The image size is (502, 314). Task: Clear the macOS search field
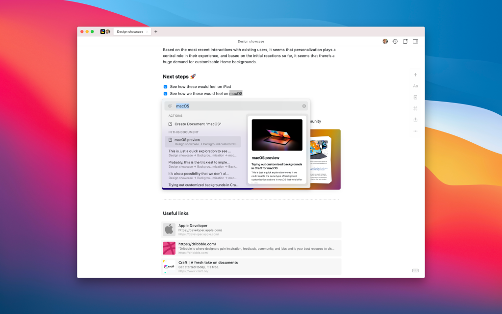click(x=304, y=106)
